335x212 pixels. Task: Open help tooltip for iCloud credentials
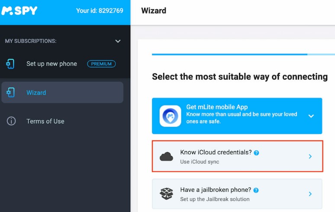(256, 153)
